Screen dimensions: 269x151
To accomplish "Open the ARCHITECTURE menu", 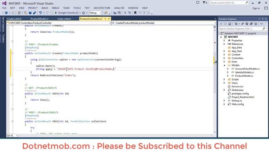I will point(102,8).
